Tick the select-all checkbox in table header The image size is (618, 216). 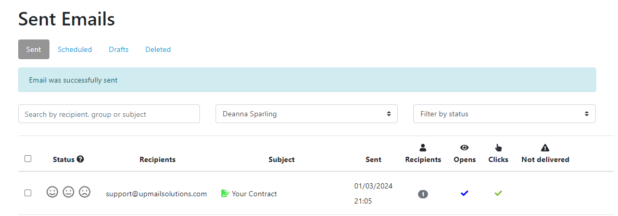(x=28, y=159)
